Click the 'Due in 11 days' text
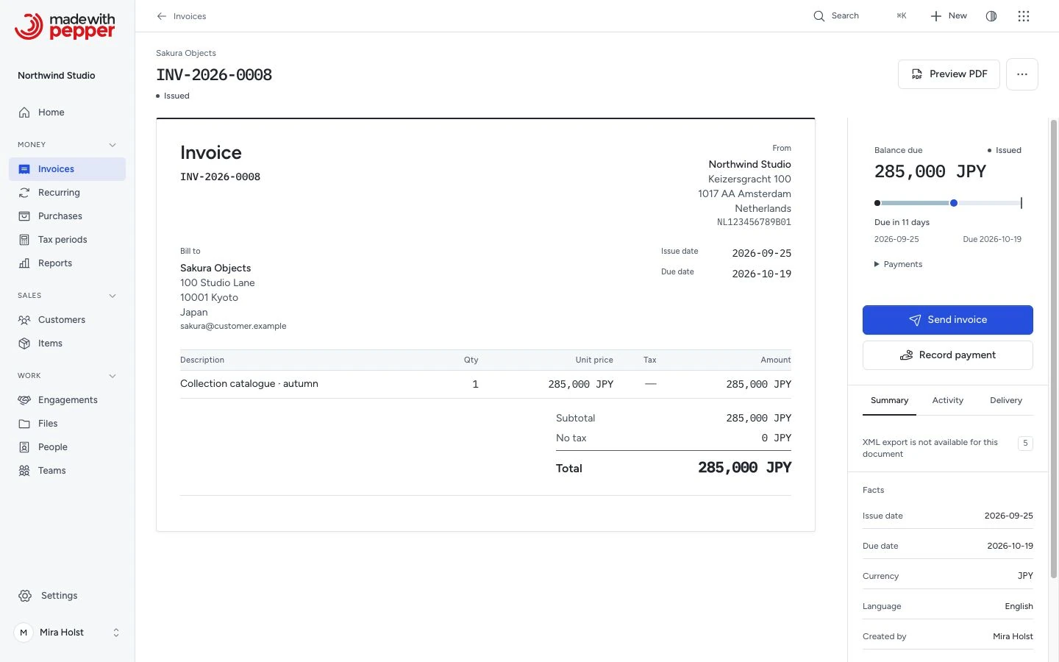This screenshot has height=662, width=1059. (902, 223)
